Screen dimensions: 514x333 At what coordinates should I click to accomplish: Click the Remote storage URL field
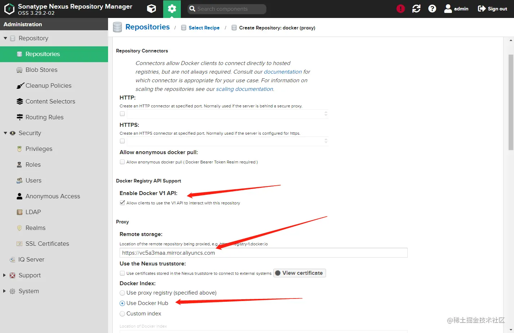click(x=264, y=253)
